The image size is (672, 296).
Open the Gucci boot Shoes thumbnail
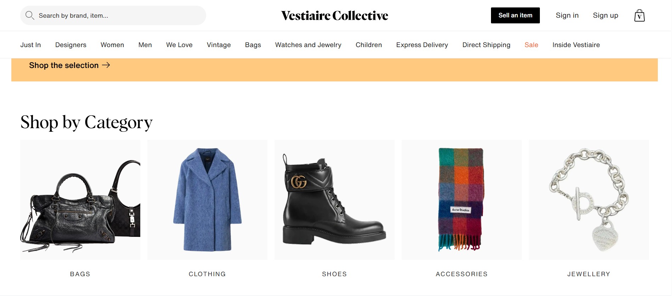click(334, 200)
